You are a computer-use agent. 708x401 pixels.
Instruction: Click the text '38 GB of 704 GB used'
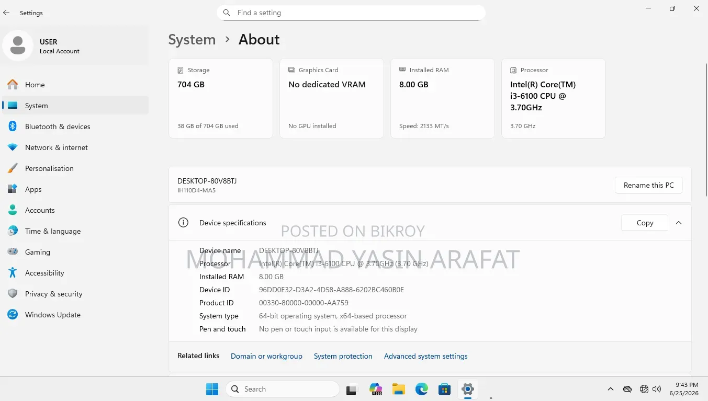click(x=208, y=126)
